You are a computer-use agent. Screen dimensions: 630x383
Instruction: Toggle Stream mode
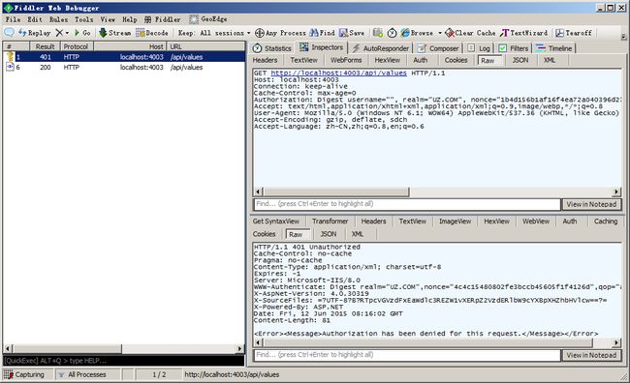click(x=115, y=33)
